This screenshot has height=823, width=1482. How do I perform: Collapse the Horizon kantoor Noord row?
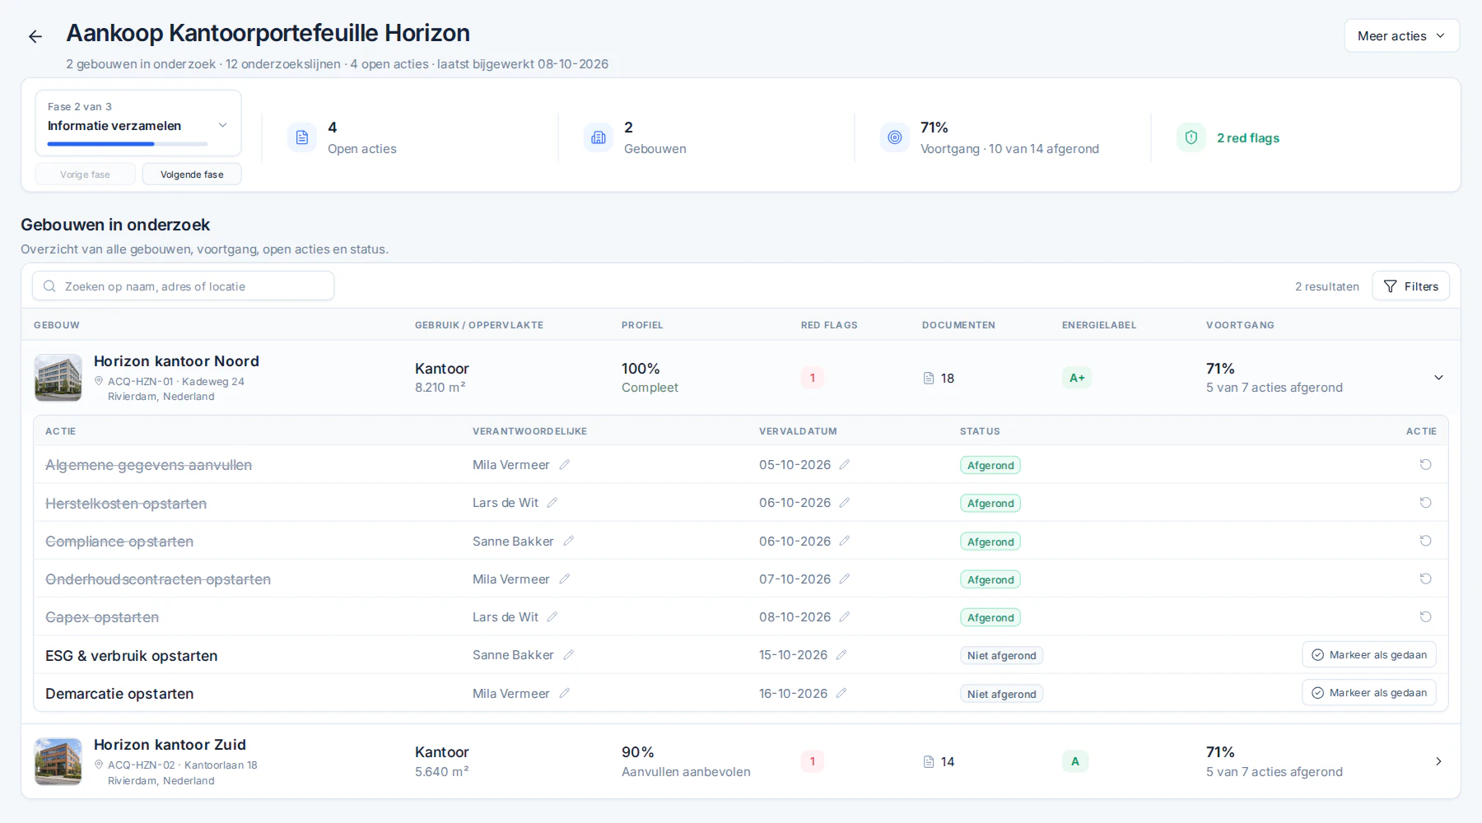pos(1438,378)
